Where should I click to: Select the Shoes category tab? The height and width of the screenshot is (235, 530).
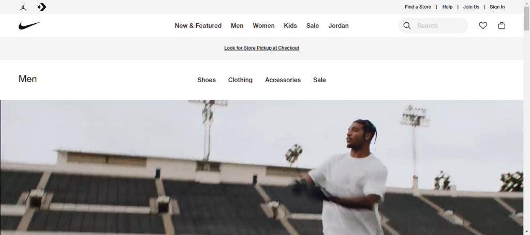click(x=207, y=80)
